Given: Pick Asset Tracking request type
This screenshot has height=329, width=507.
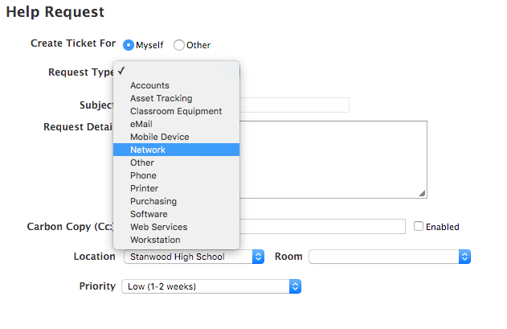Looking at the screenshot, I should pos(176,98).
